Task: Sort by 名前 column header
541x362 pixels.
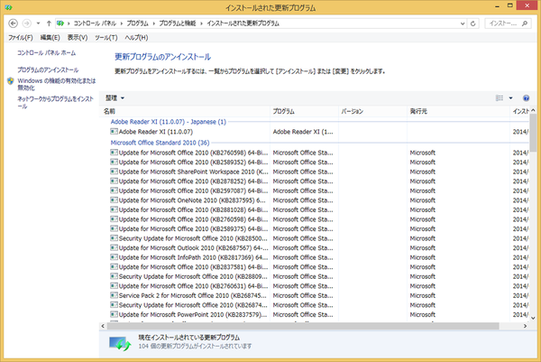Action: tap(185, 111)
